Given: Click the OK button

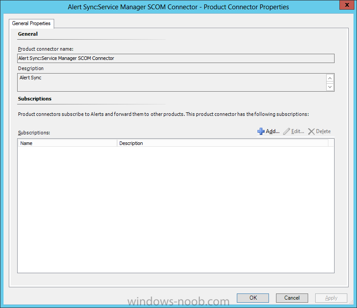Looking at the screenshot, I should tap(253, 298).
